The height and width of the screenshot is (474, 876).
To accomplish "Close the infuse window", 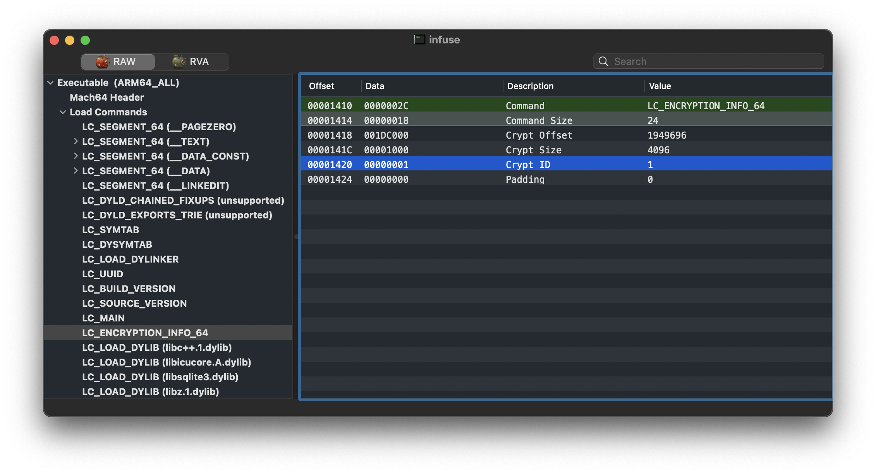I will [x=54, y=40].
